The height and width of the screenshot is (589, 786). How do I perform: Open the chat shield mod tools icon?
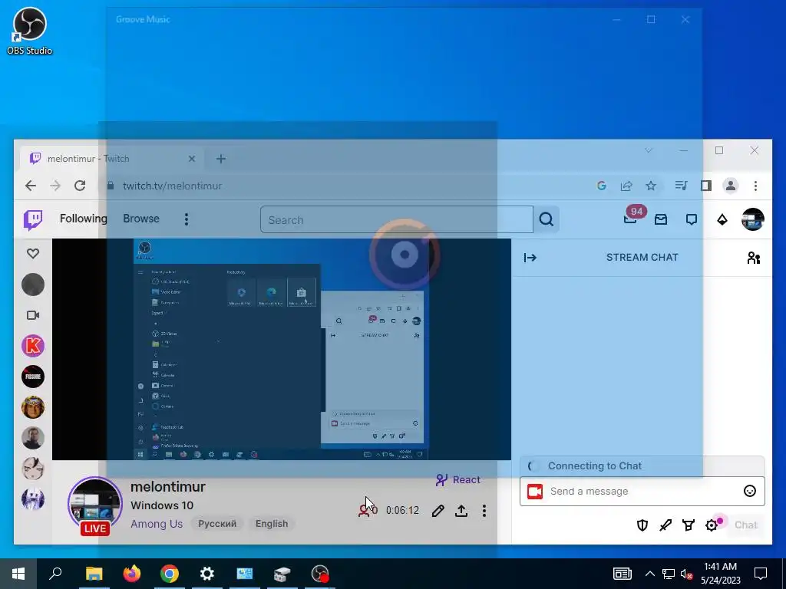(x=642, y=525)
